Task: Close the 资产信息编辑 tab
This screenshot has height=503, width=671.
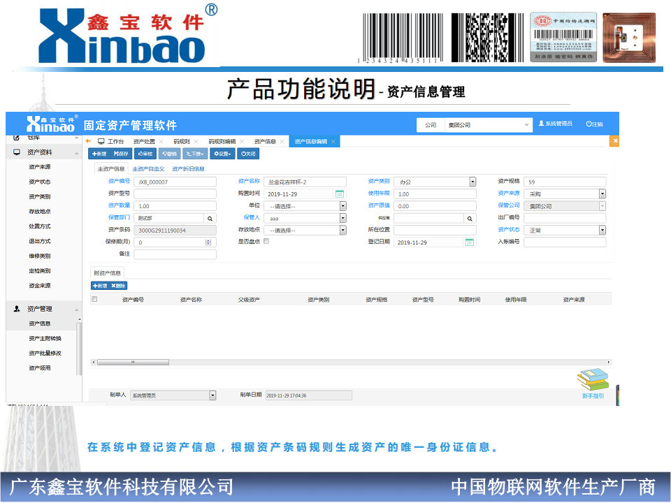Action: pyautogui.click(x=333, y=142)
